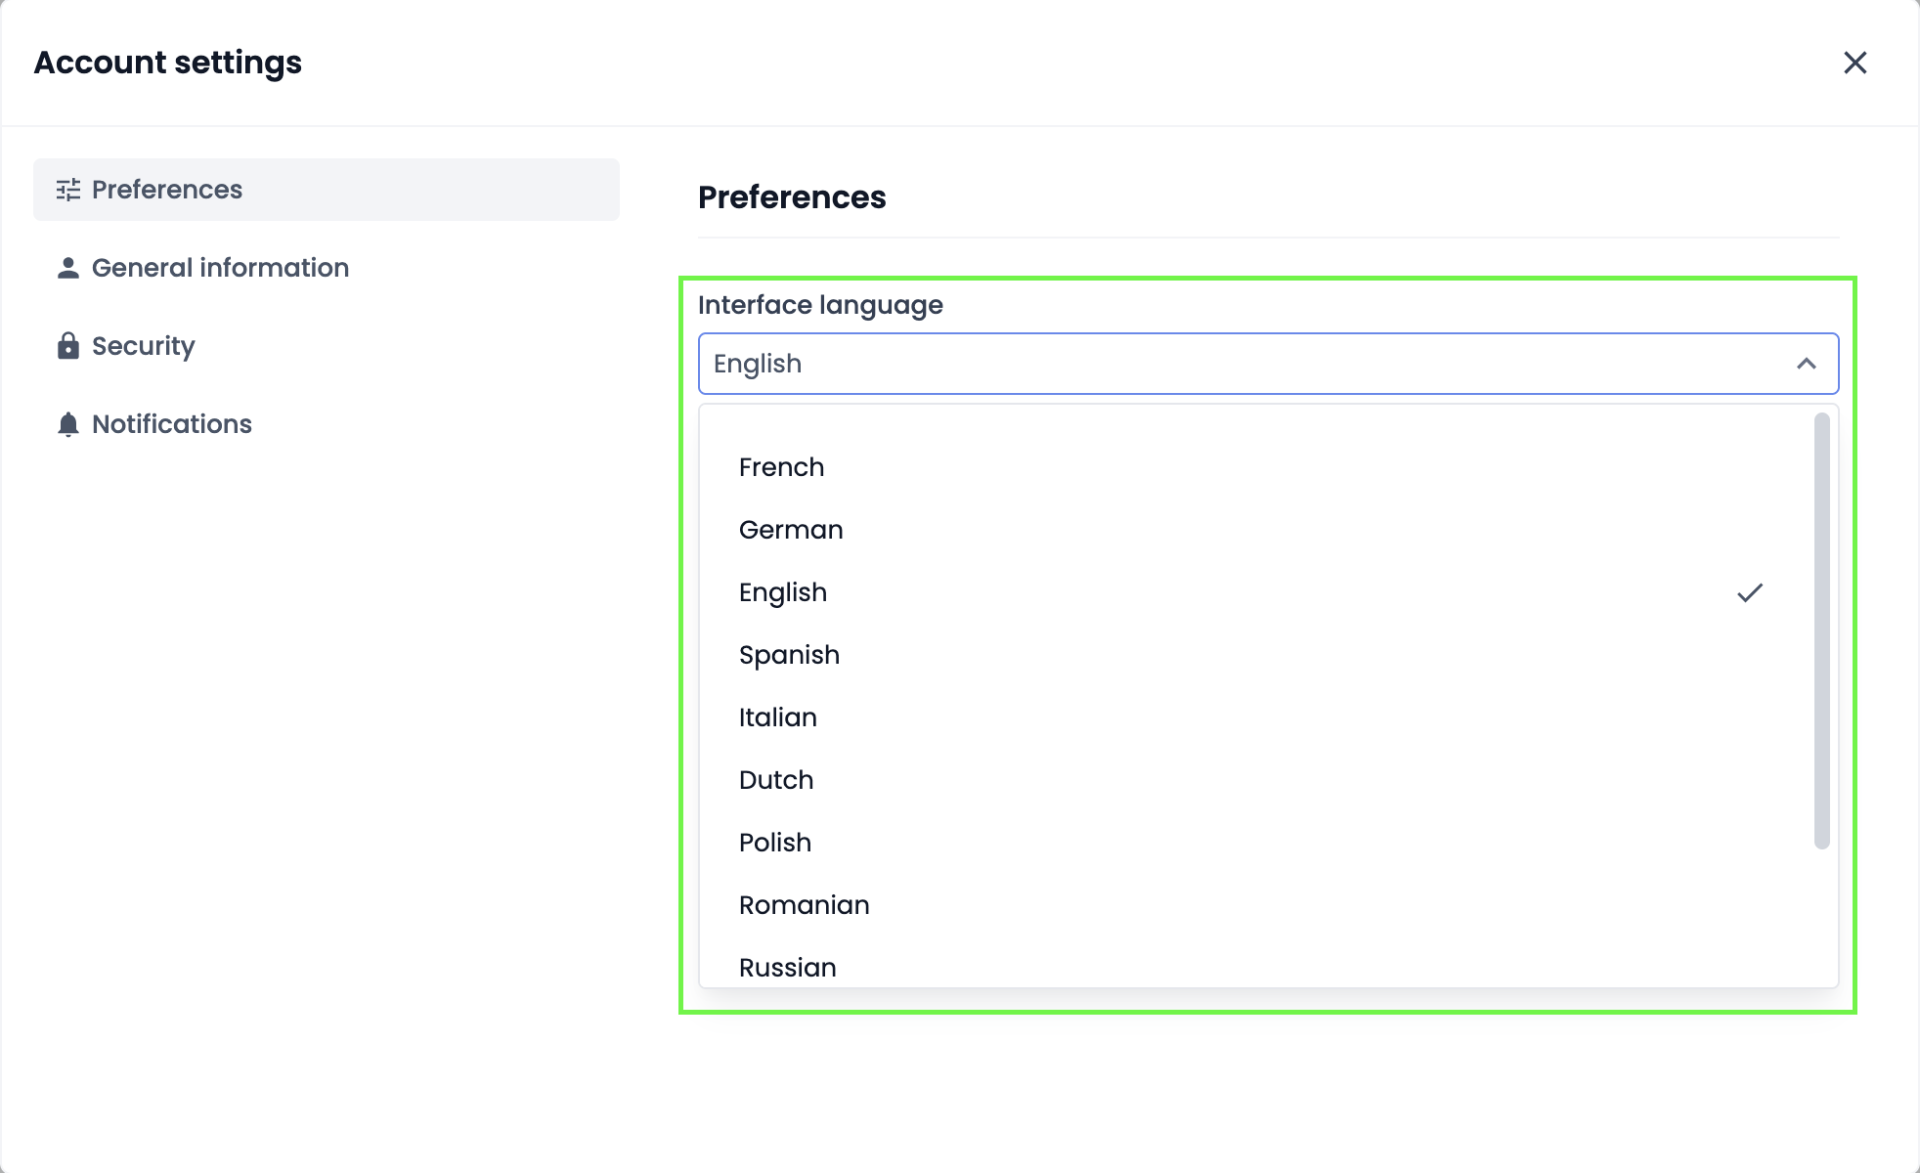The image size is (1920, 1173).
Task: Switch to the Security settings tab
Action: click(144, 346)
